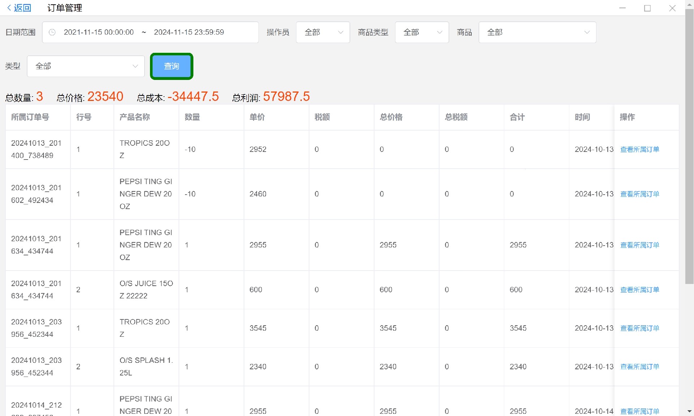Click the start date 2021-11-15 field
This screenshot has height=416, width=694.
[x=99, y=32]
